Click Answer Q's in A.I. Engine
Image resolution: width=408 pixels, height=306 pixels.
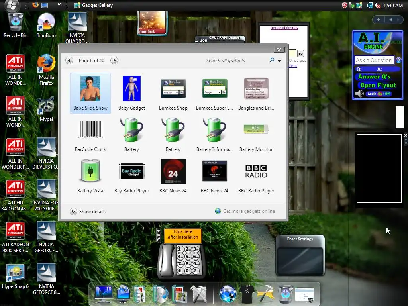374,76
